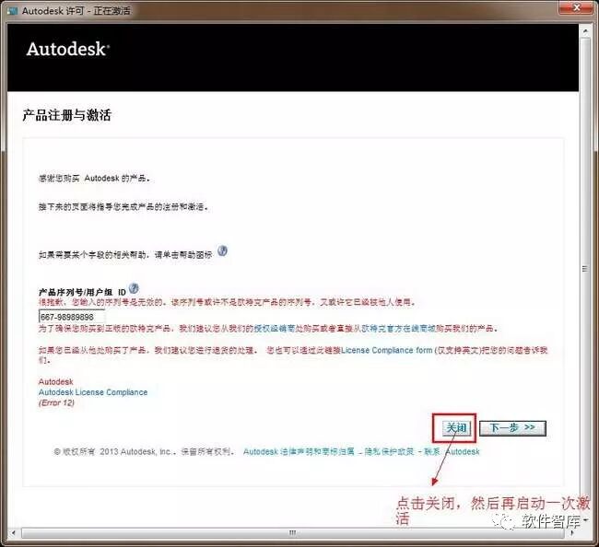Click the Autodesk logo in the black header
599x547 pixels.
[x=68, y=49]
